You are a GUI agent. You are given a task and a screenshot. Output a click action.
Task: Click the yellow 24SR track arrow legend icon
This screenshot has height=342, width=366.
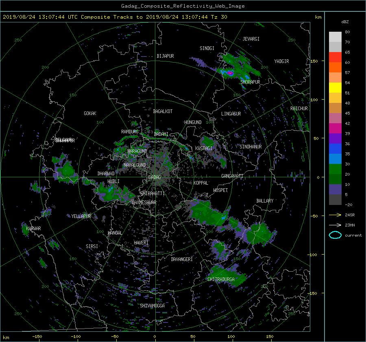335,215
